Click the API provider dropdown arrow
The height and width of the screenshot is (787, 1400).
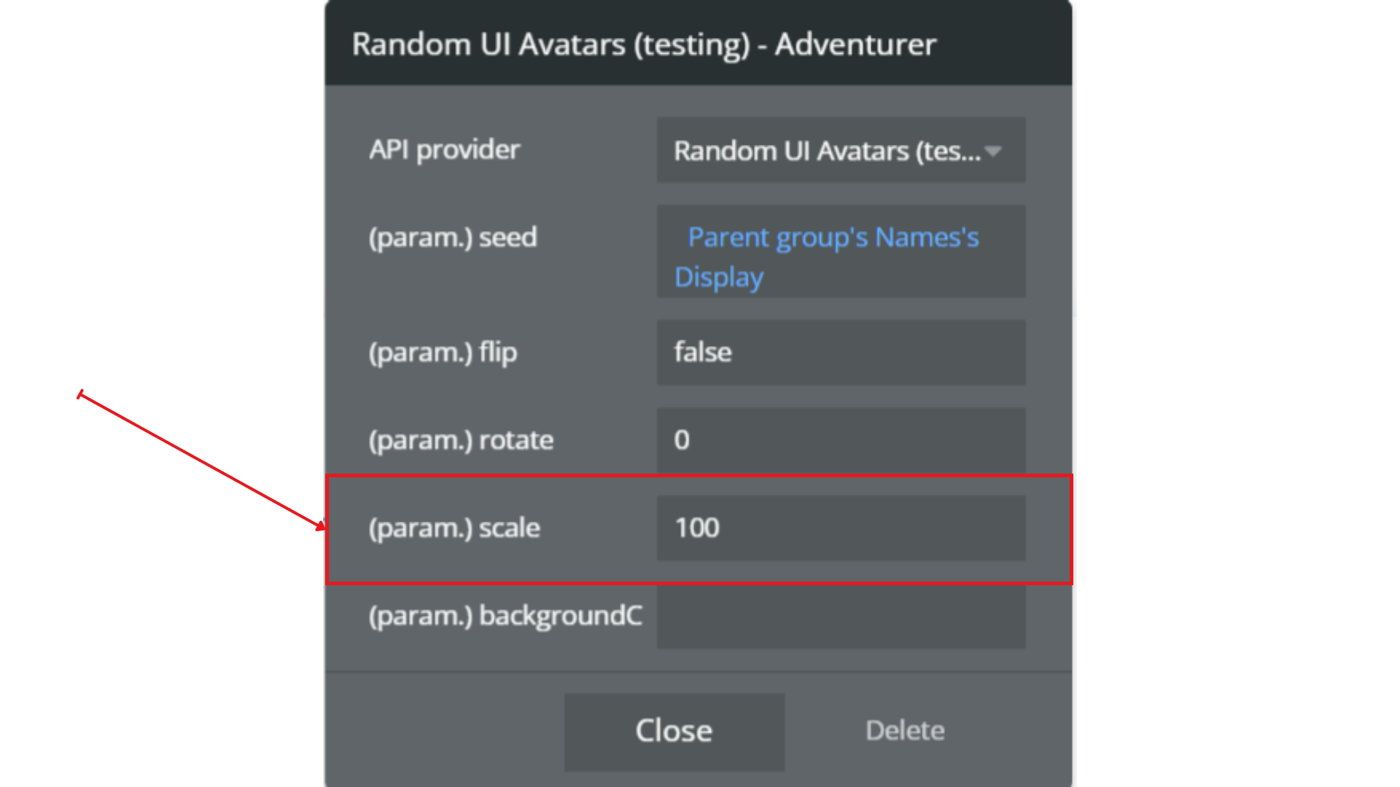coord(992,151)
